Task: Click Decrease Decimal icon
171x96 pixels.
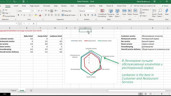Action: [x=95, y=15]
